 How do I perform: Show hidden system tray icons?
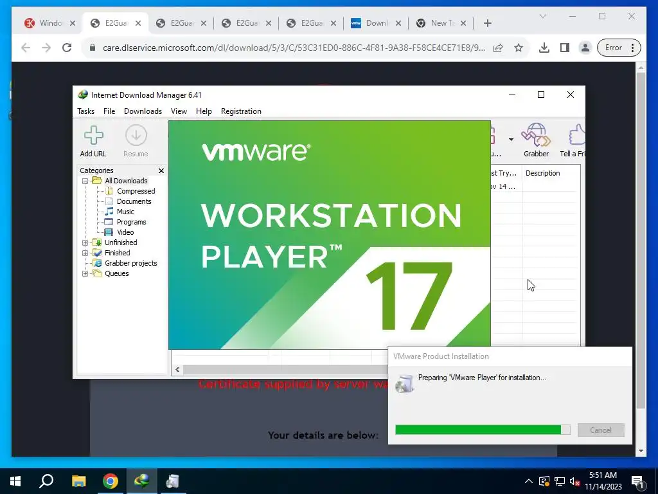(528, 481)
